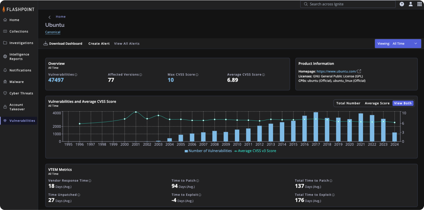Open the Canonical vendor link
Image resolution: width=424 pixels, height=210 pixels.
pos(53,32)
